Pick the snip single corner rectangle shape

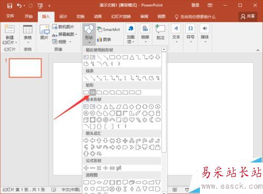point(99,92)
